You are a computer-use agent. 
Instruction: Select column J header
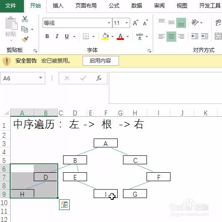pos(182,113)
